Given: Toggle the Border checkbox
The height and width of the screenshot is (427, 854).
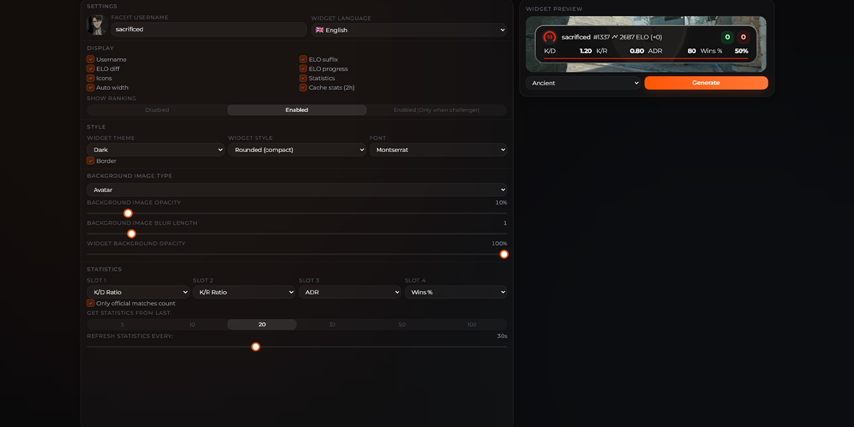Looking at the screenshot, I should click(90, 161).
